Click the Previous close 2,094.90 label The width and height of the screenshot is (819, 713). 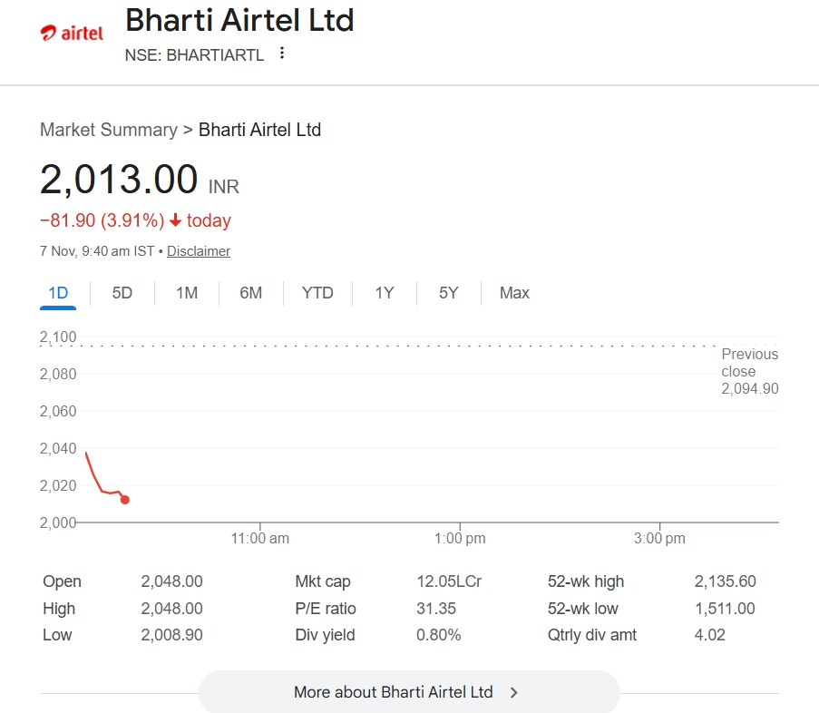[x=749, y=371]
